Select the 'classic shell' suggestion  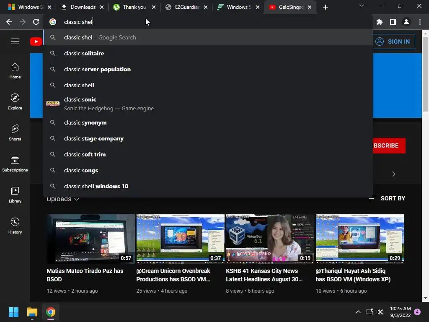(208, 85)
